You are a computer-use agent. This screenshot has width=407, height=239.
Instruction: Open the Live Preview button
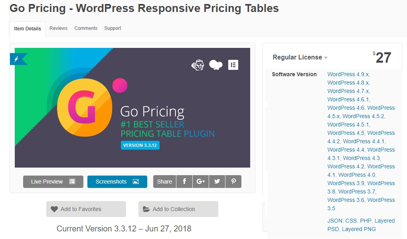pos(53,182)
